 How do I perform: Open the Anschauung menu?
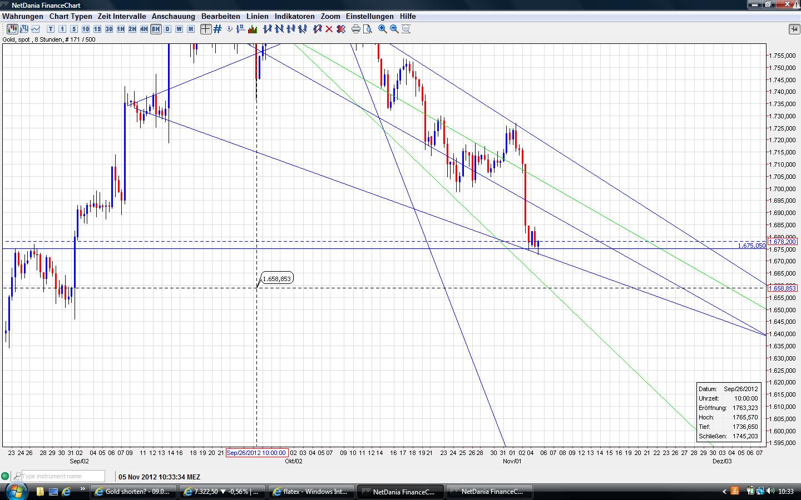173,16
